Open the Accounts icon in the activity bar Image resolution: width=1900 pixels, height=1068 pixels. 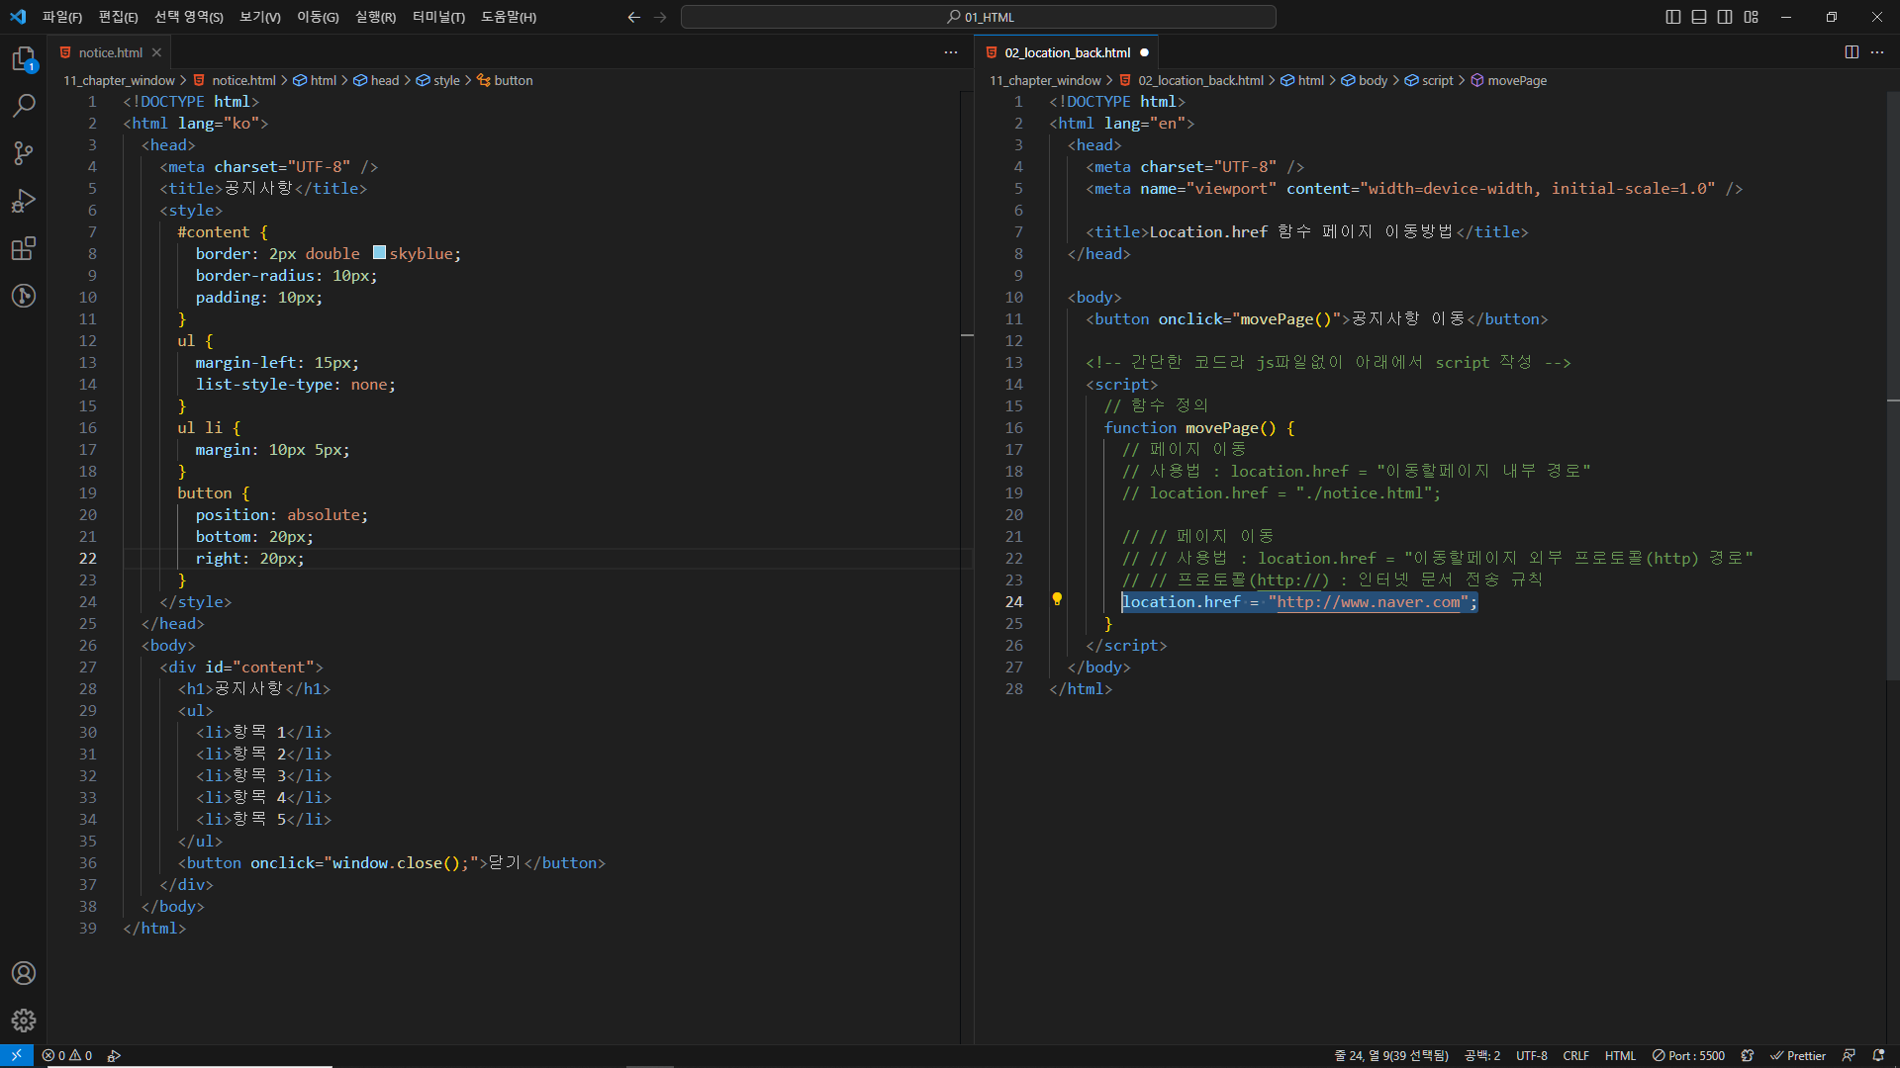pos(24,973)
